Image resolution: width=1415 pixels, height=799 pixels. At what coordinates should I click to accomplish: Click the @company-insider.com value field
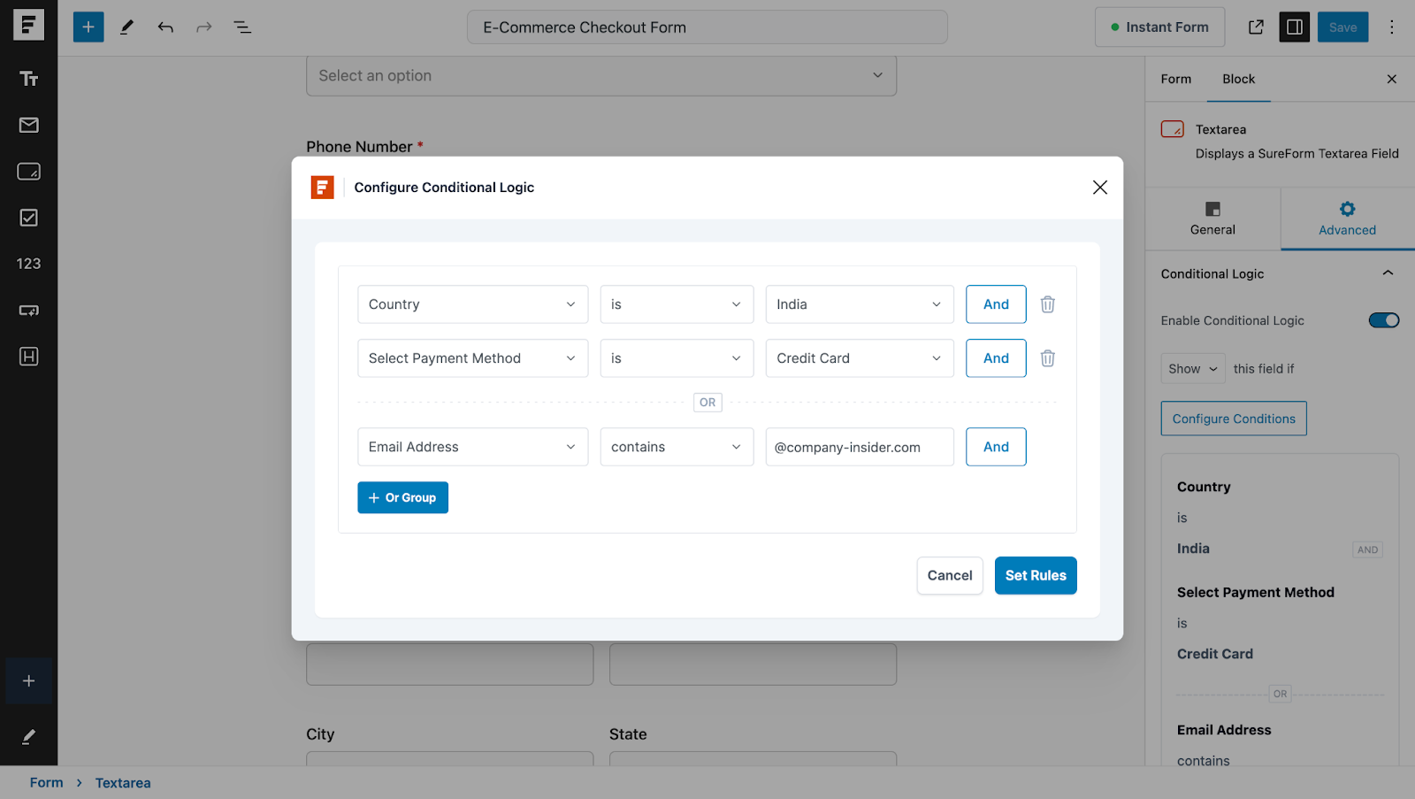tap(859, 447)
